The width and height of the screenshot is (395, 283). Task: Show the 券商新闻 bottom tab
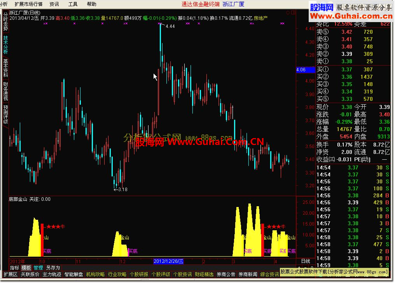(248, 274)
